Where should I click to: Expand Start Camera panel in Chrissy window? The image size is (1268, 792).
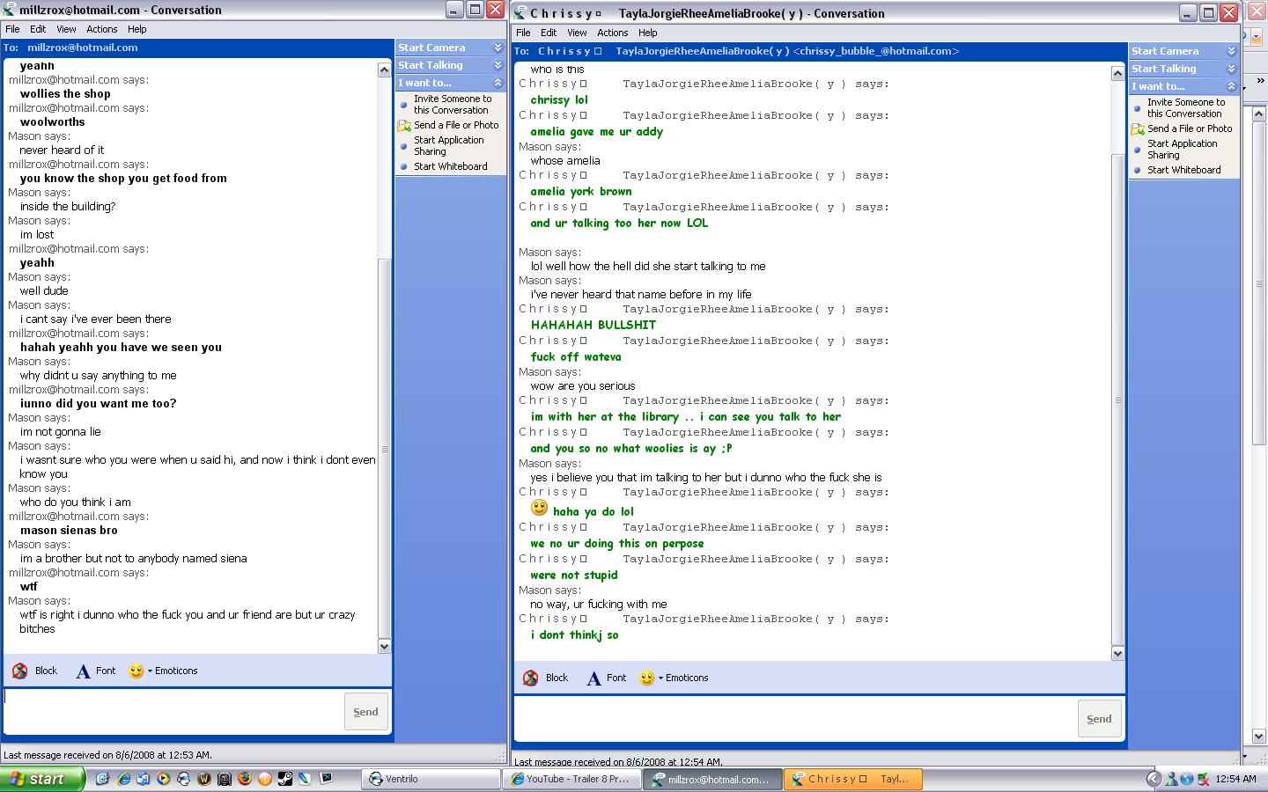tap(1231, 51)
